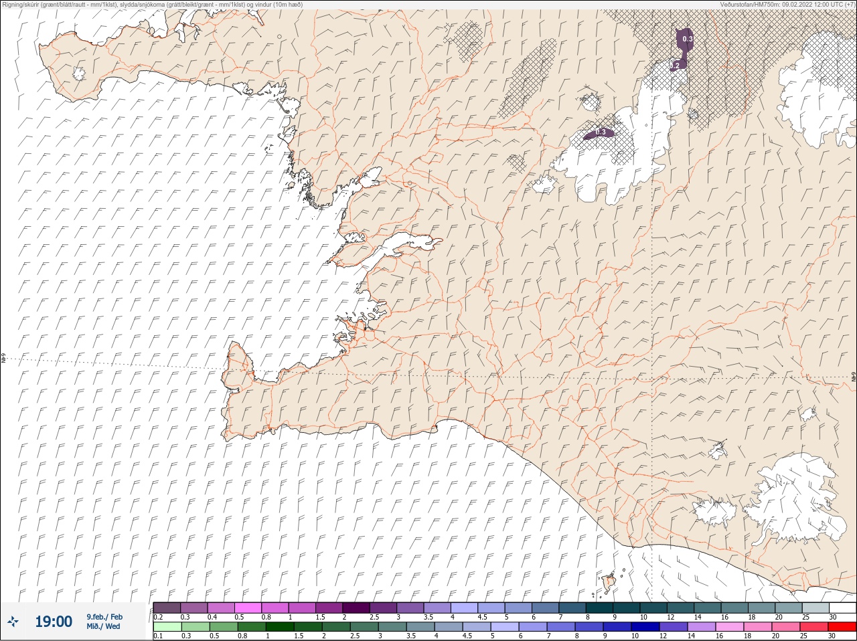
Task: Select the bright red swatch starting at 30 in bottom row
Action: tap(842, 627)
